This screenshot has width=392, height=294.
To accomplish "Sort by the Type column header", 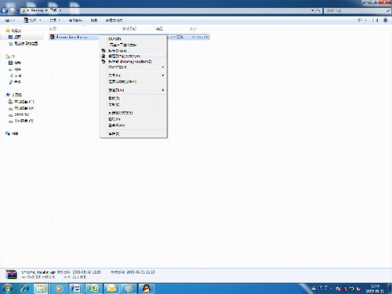I will click(x=159, y=28).
